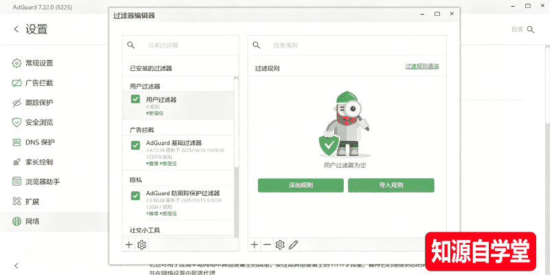Open rules-panel gear settings icon
The height and width of the screenshot is (275, 550).
[x=280, y=245]
